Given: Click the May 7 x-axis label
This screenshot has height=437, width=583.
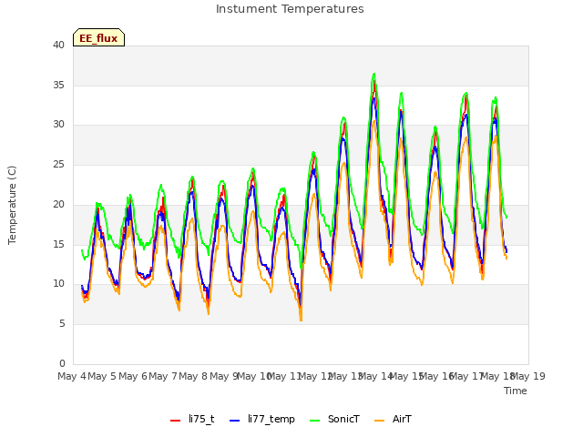Looking at the screenshot, I should tap(163, 376).
